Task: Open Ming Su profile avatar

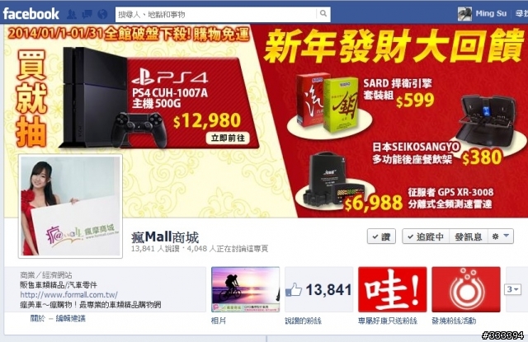Action: (x=464, y=14)
